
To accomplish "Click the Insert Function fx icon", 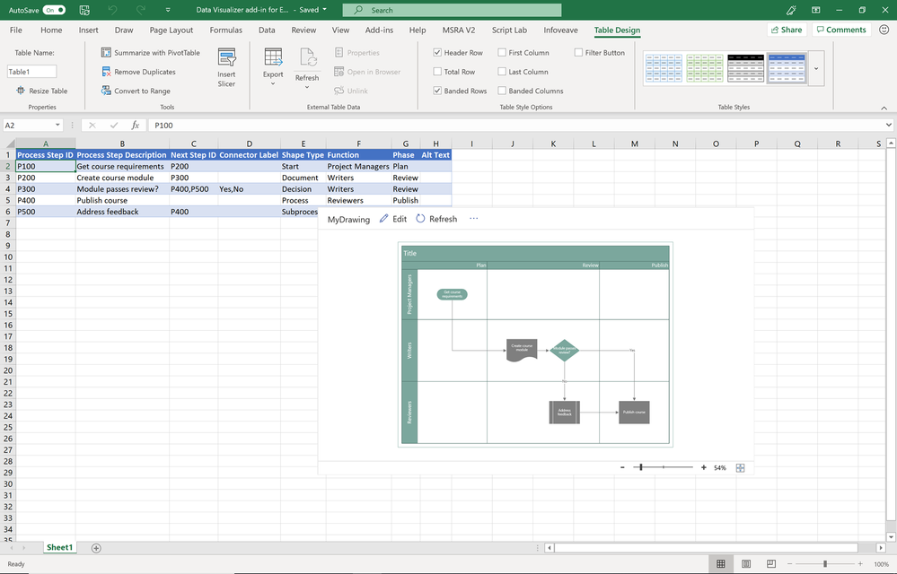I will (x=136, y=125).
